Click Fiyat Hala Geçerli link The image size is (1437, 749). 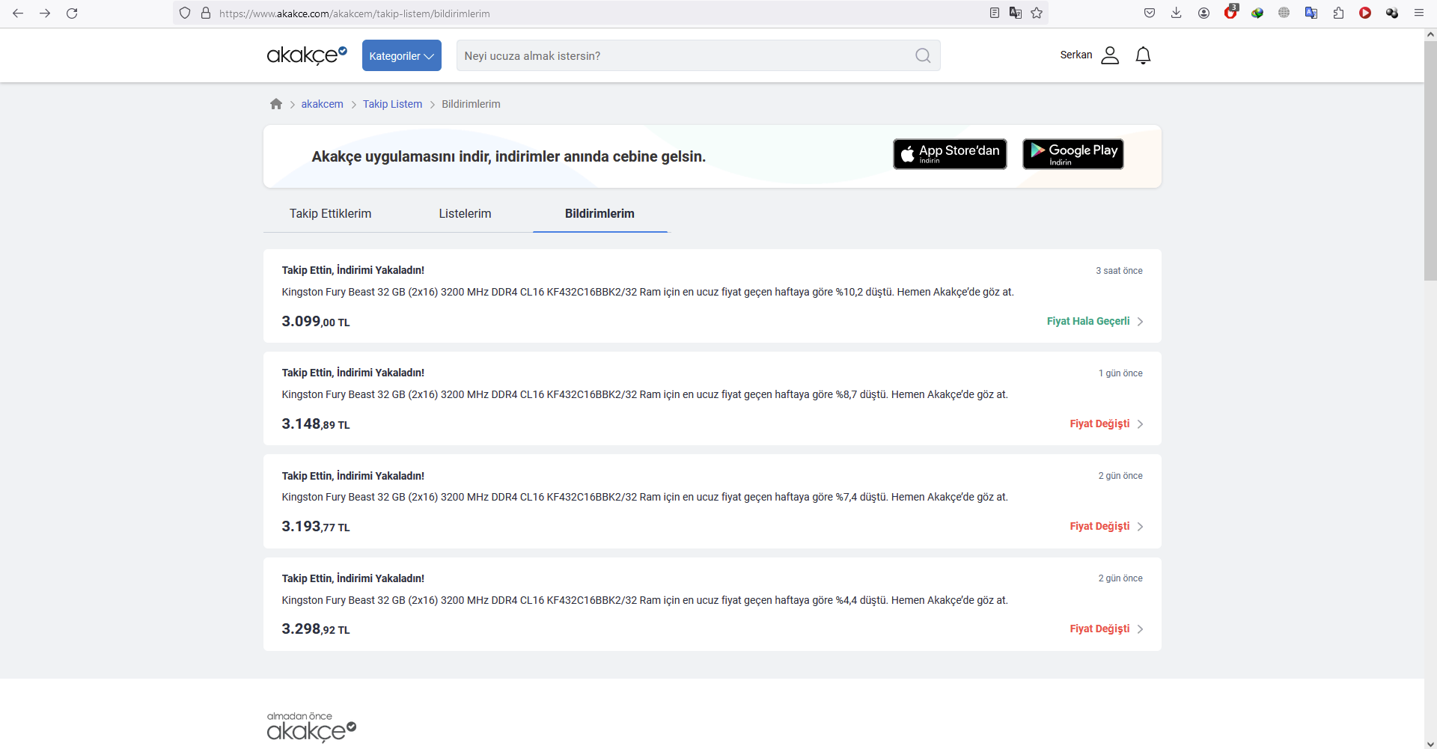tap(1088, 321)
